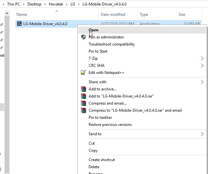This screenshot has width=208, height=174.
Task: Sort by the Name column header
Action: (x=57, y=15)
